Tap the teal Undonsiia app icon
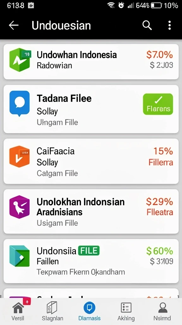 coord(19,256)
